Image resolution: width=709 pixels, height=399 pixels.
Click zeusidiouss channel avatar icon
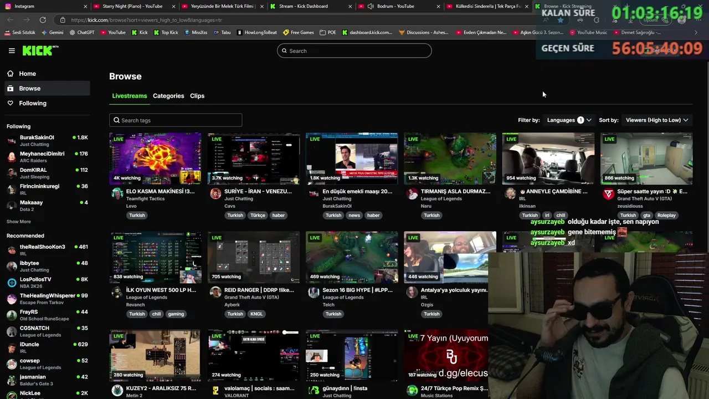[608, 193]
